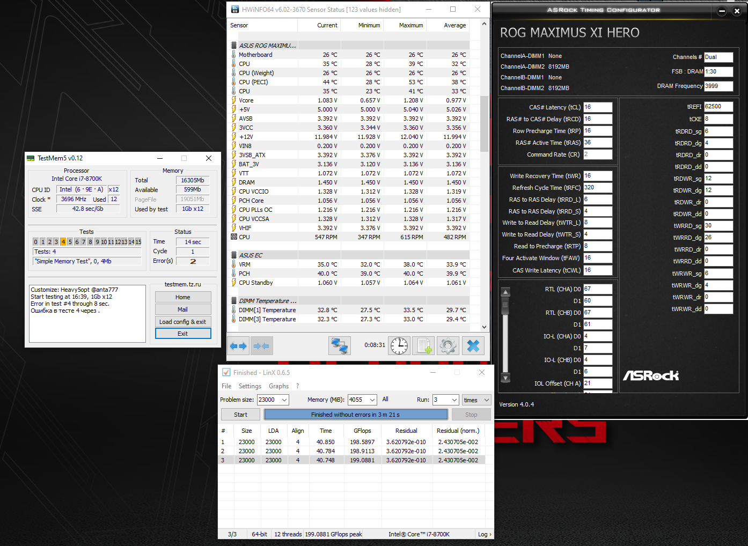Click the CAS# Latency (tCL) value field
The width and height of the screenshot is (748, 546).
coord(598,107)
